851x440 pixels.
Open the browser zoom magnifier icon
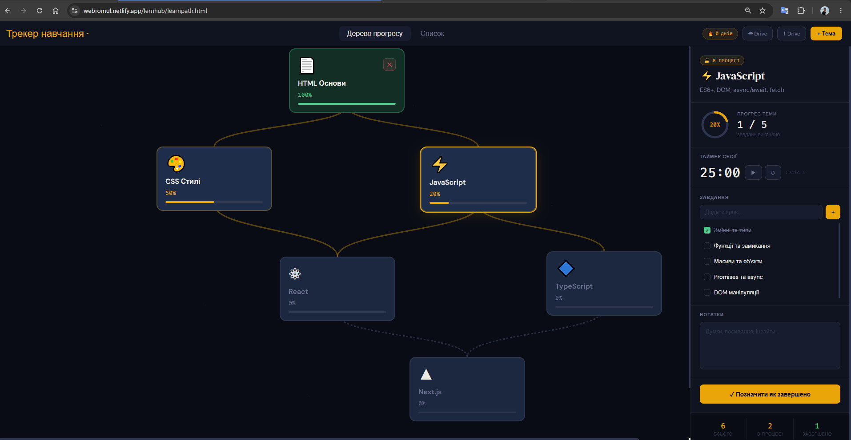tap(748, 11)
